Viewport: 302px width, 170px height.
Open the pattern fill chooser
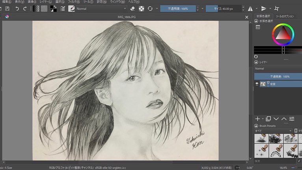[44, 9]
